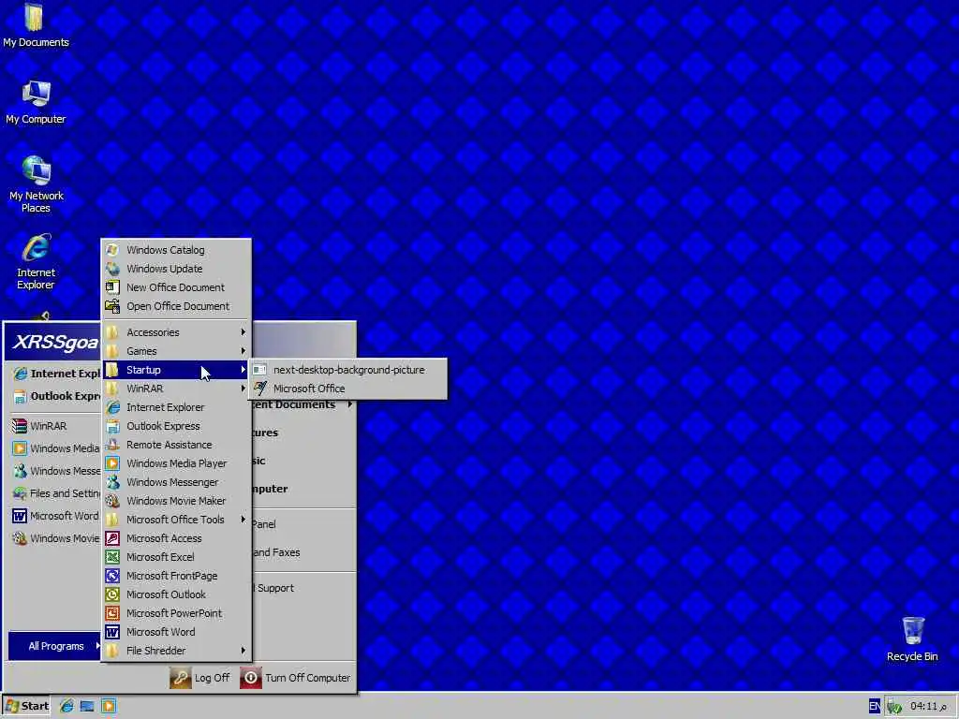Open Windows Media from the recent programs list

[56, 448]
